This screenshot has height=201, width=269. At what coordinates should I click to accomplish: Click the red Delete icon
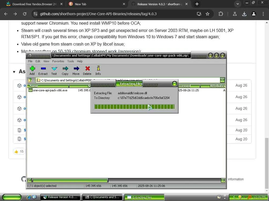[x=87, y=71]
